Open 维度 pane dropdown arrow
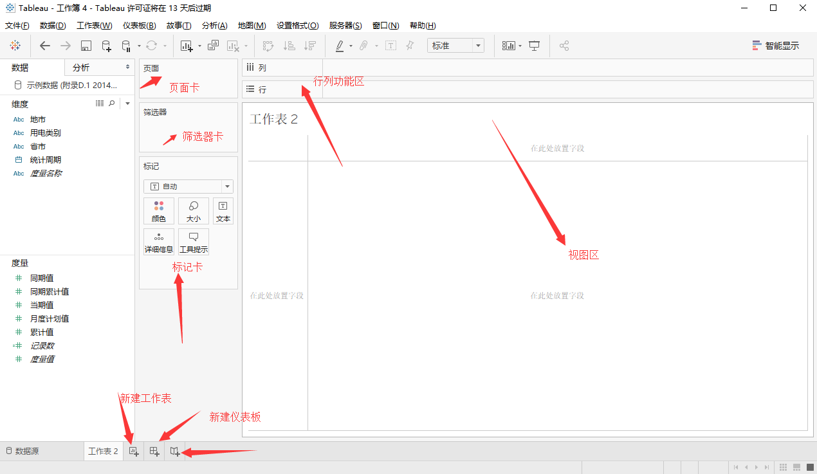 point(127,104)
